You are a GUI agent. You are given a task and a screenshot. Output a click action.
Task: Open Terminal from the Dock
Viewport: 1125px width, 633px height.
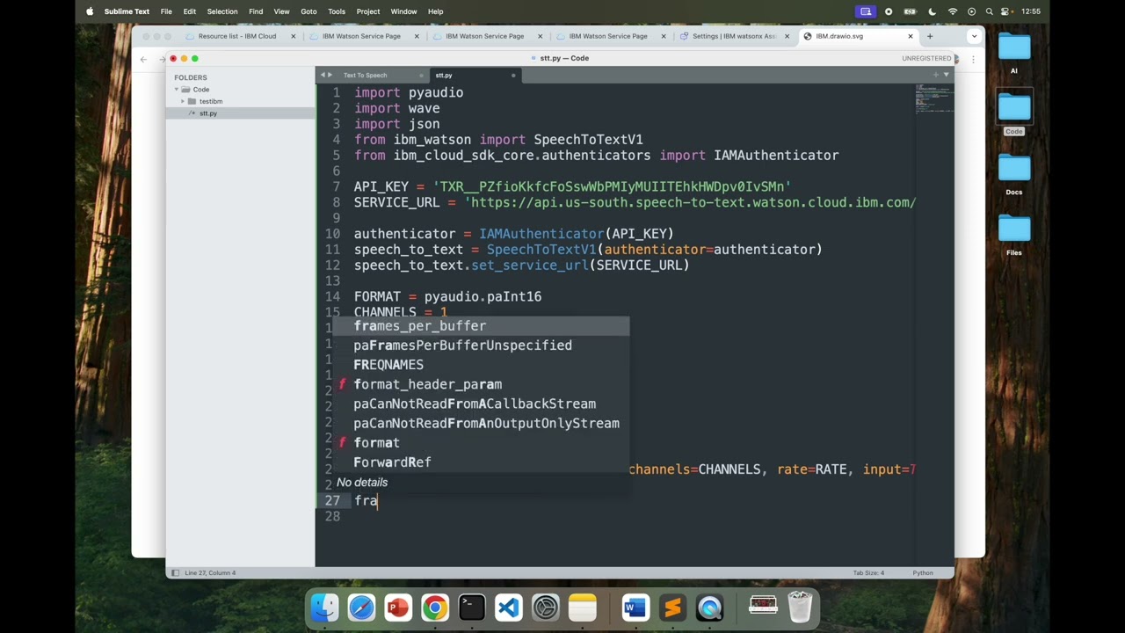tap(472, 608)
